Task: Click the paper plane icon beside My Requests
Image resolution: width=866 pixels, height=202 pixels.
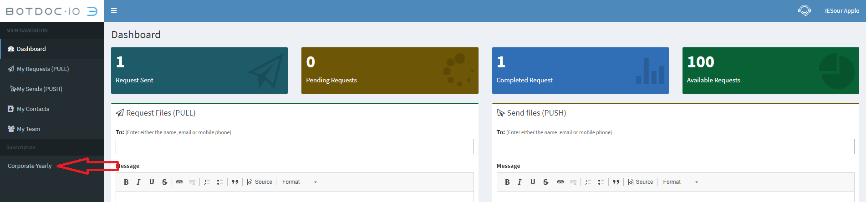Action: tap(11, 69)
